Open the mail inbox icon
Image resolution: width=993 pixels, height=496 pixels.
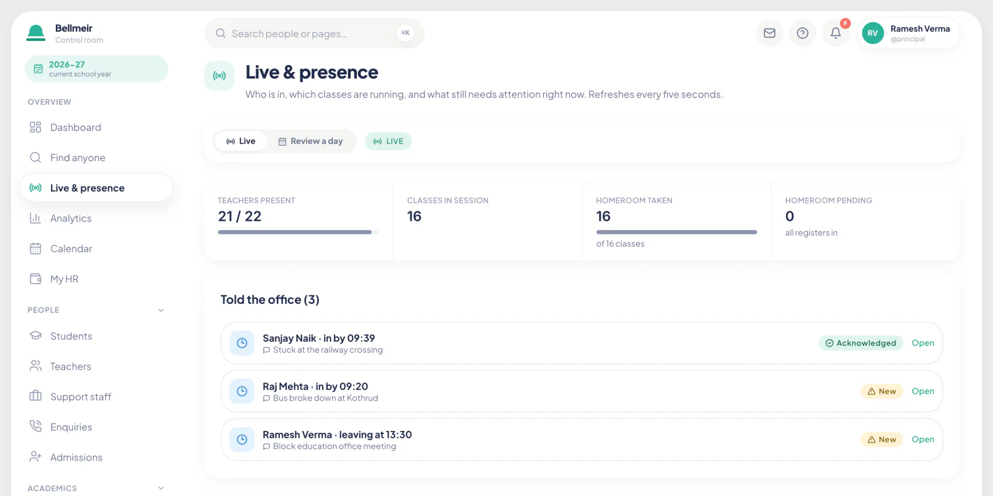click(770, 33)
